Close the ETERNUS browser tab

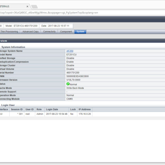(27, 6)
